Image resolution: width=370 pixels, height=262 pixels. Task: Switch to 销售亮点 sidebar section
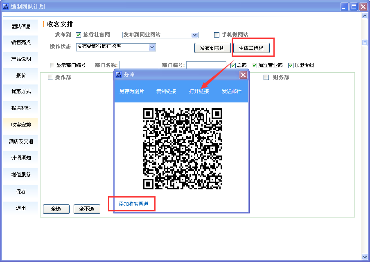pyautogui.click(x=21, y=42)
